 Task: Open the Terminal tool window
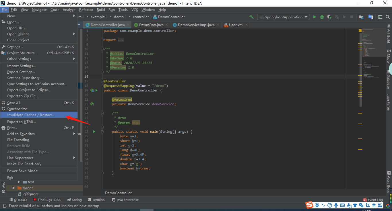pos(97,200)
